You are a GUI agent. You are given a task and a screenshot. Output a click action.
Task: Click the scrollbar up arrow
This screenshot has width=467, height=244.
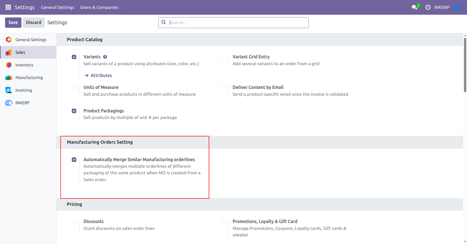(x=465, y=36)
